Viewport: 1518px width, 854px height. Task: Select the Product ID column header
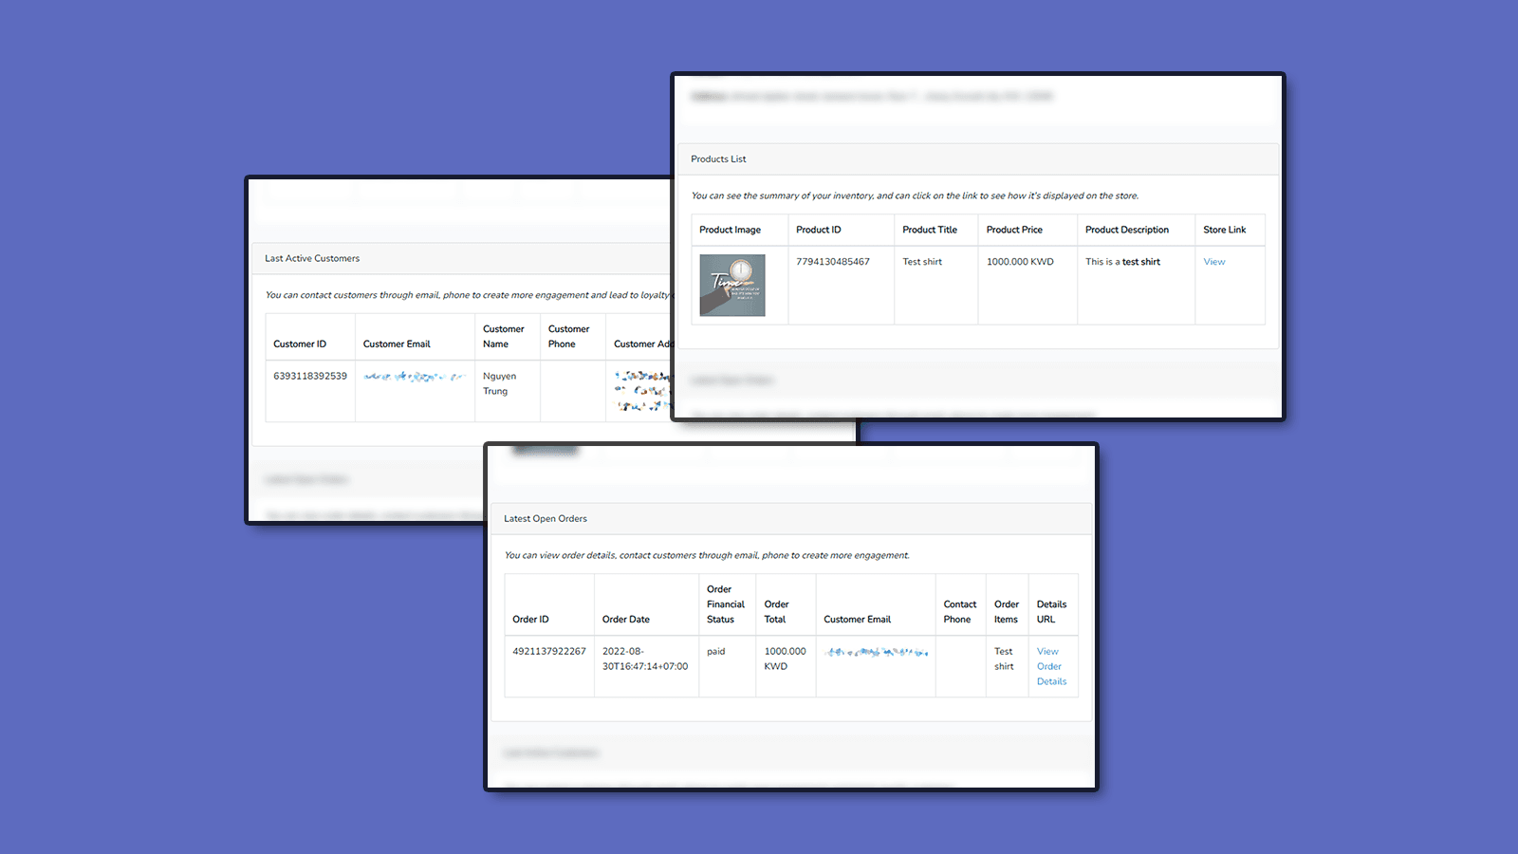click(818, 230)
